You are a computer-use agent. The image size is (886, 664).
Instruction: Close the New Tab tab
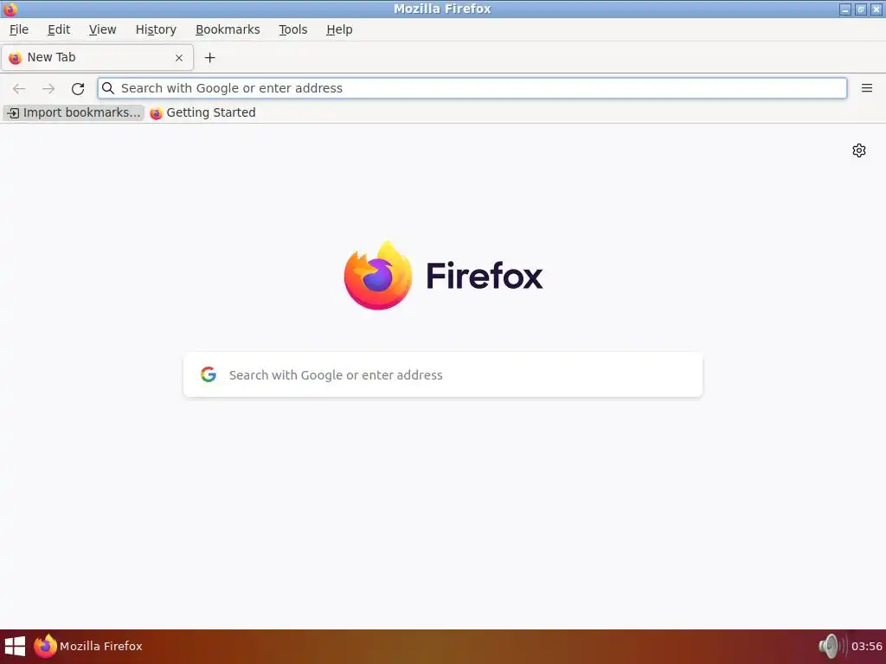(x=178, y=58)
